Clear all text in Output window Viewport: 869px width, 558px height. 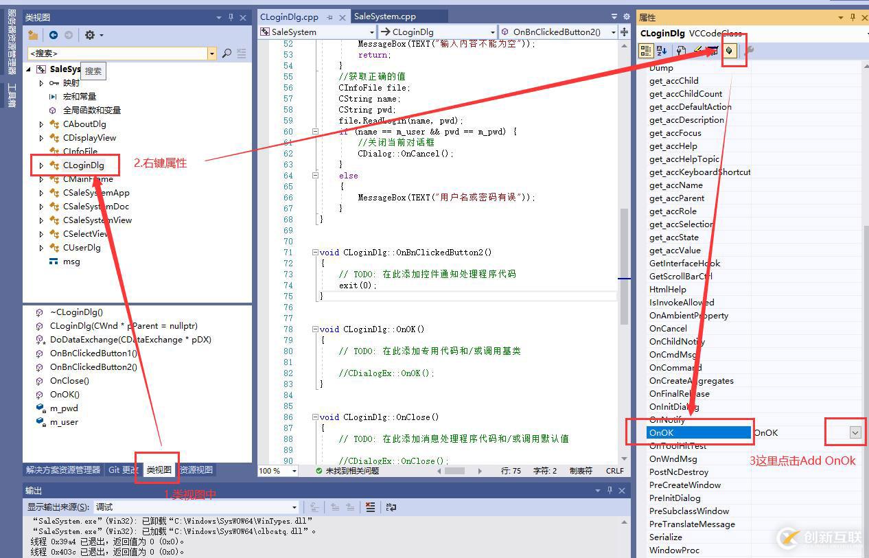370,507
